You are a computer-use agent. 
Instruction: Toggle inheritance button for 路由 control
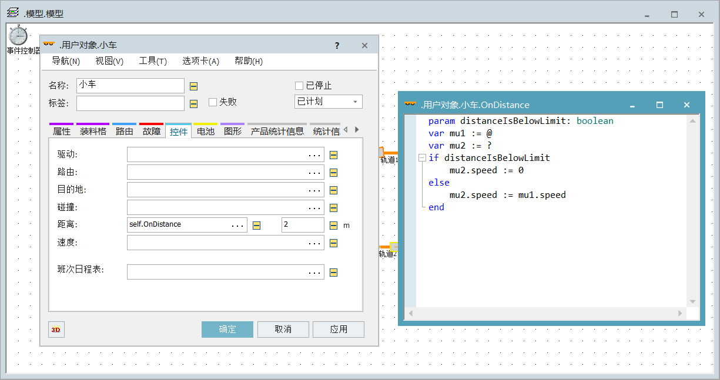click(333, 173)
